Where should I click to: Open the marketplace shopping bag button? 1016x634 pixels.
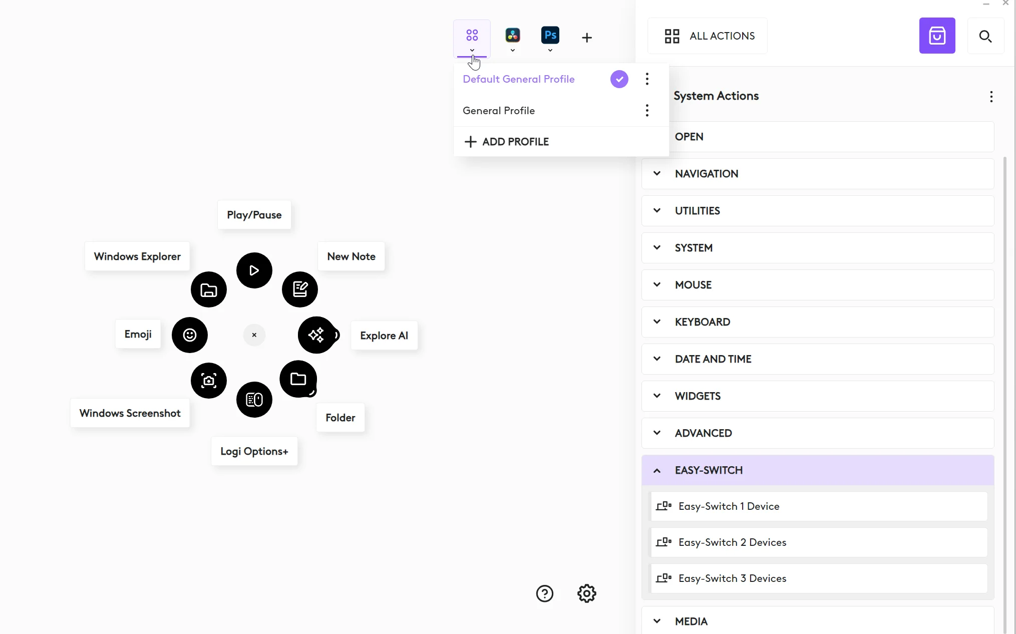click(x=937, y=36)
